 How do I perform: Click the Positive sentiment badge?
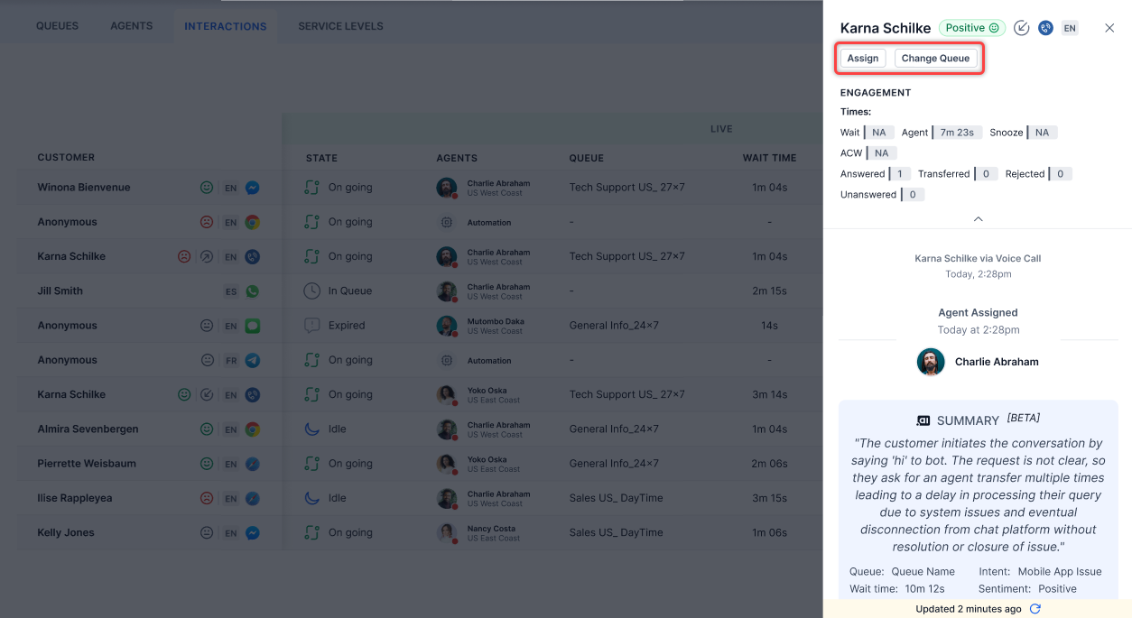click(972, 28)
